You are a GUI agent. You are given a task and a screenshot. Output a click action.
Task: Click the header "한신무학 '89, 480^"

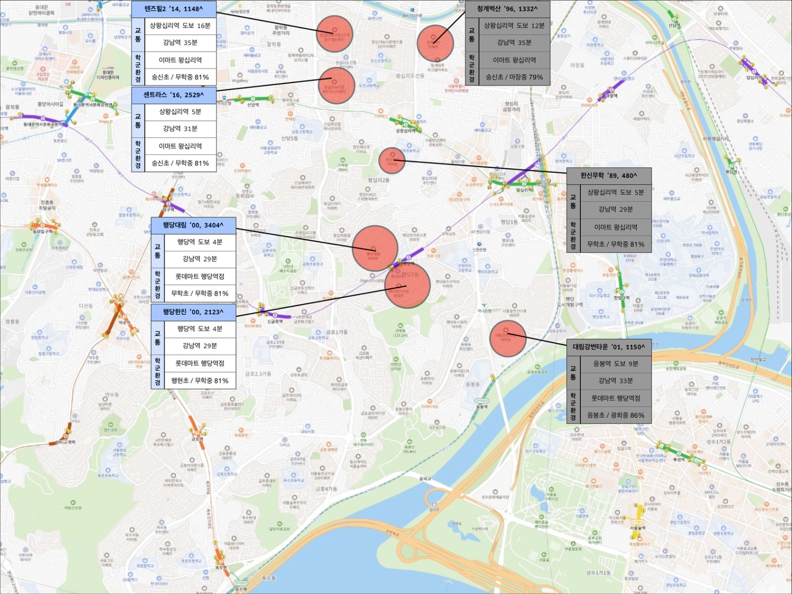pos(609,176)
